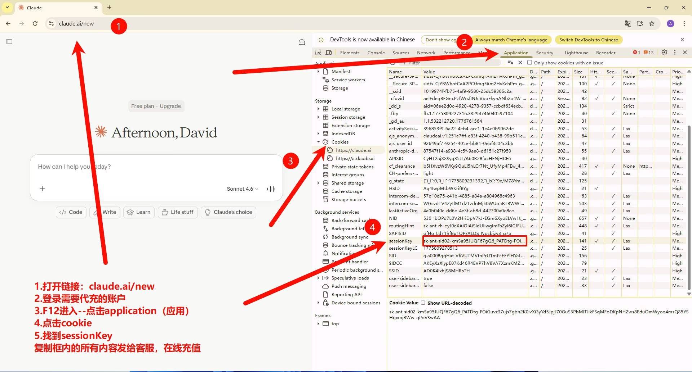Click the clear all cookies icon
Image resolution: width=692 pixels, height=372 pixels.
pyautogui.click(x=510, y=62)
